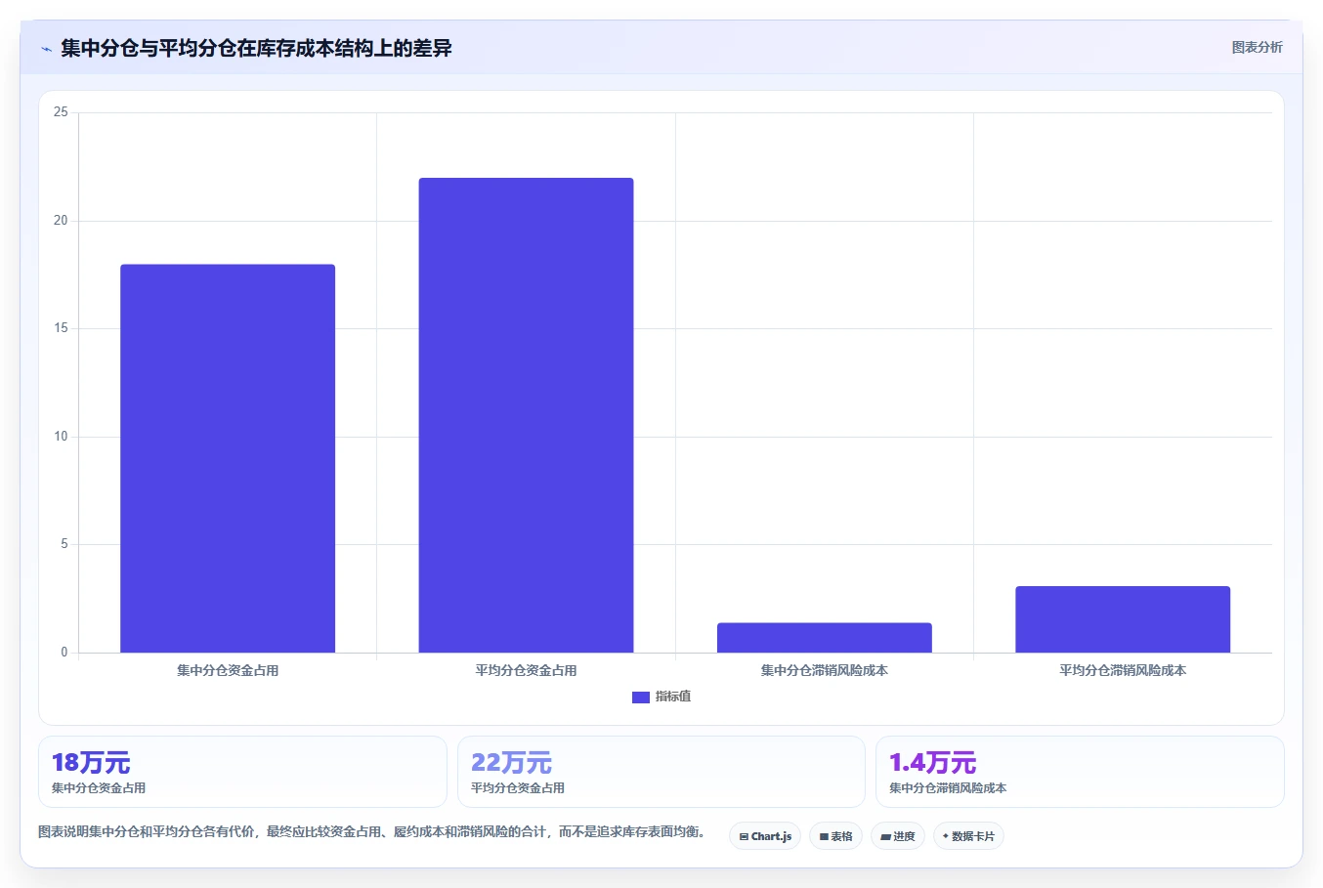The width and height of the screenshot is (1323, 888).
Task: Click the chart description paragraph
Action: click(372, 832)
